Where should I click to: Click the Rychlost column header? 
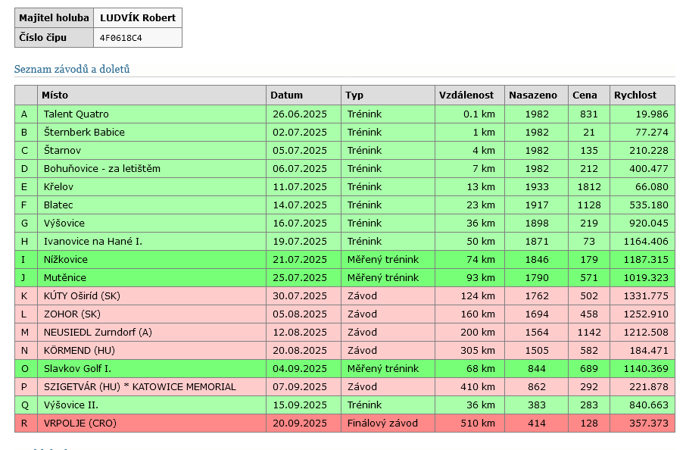635,95
